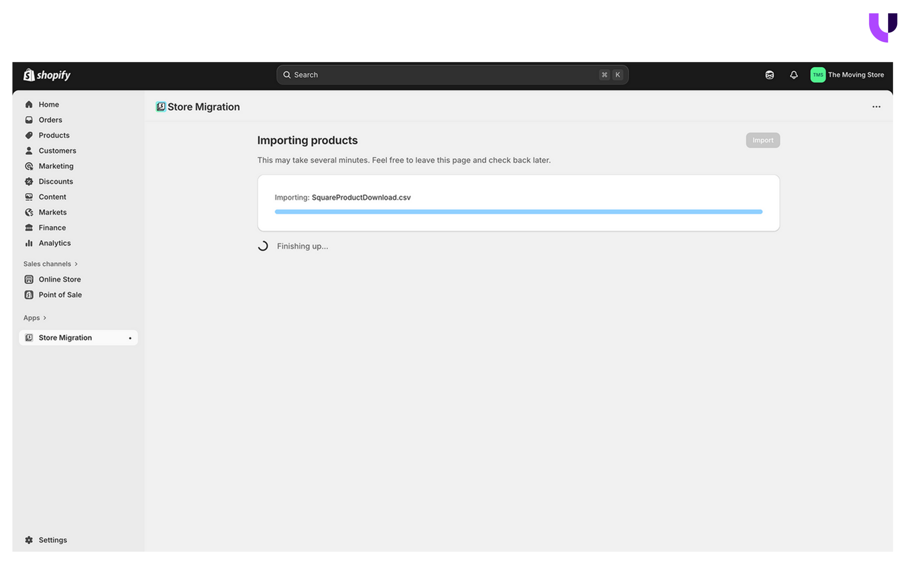Click the Shopify logo
The image size is (909, 565).
pyautogui.click(x=47, y=75)
